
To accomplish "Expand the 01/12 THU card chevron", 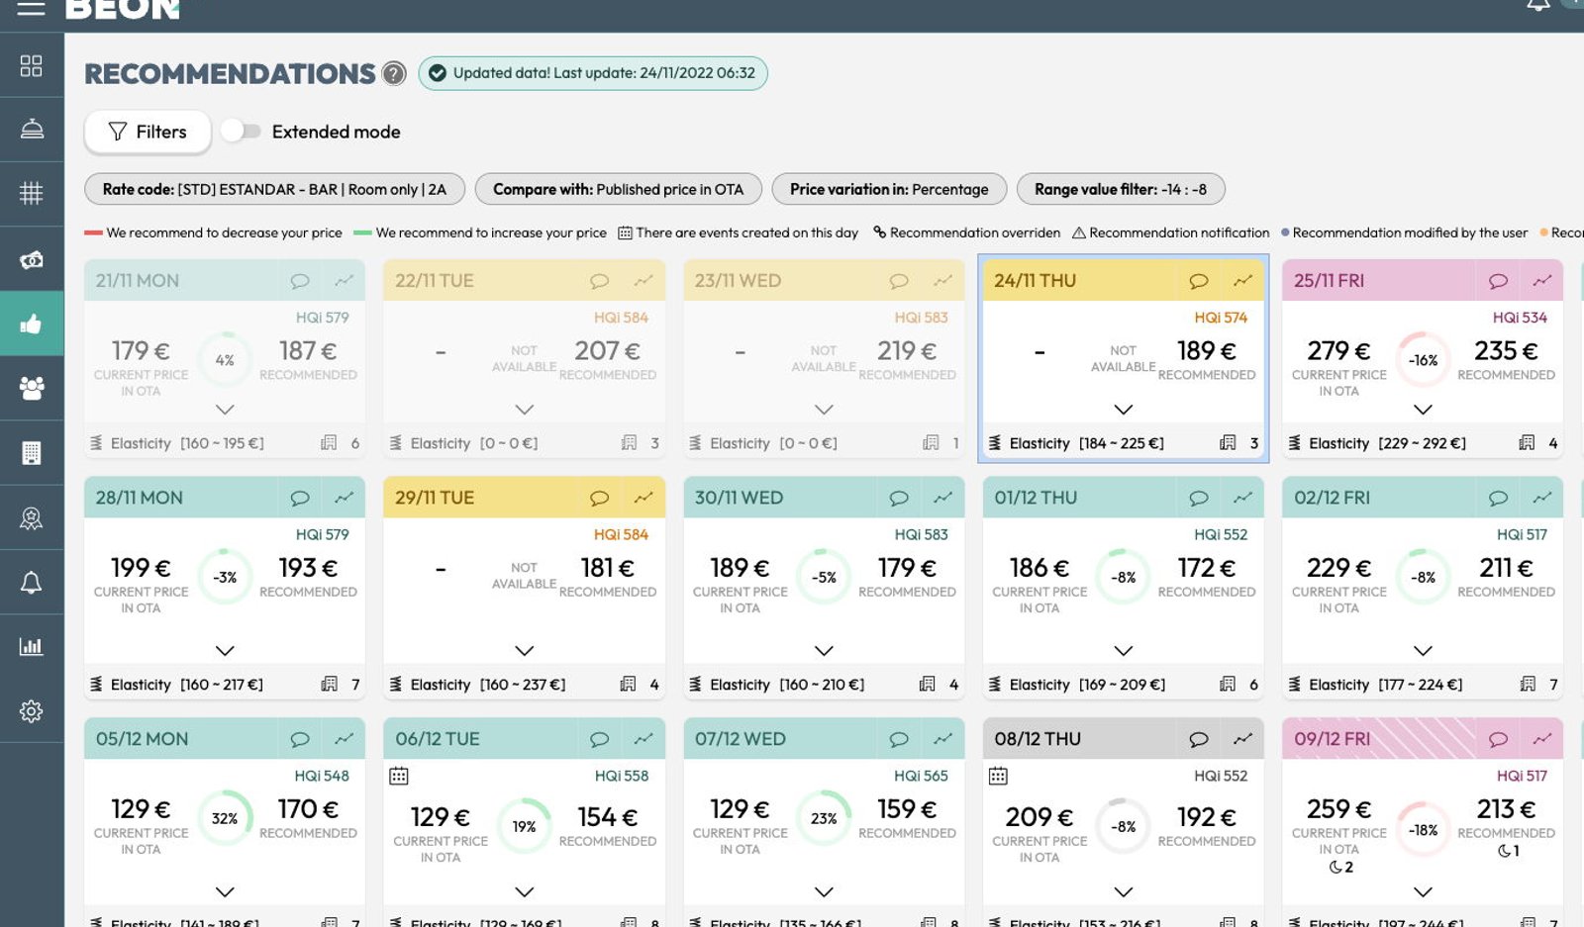I will (x=1123, y=651).
